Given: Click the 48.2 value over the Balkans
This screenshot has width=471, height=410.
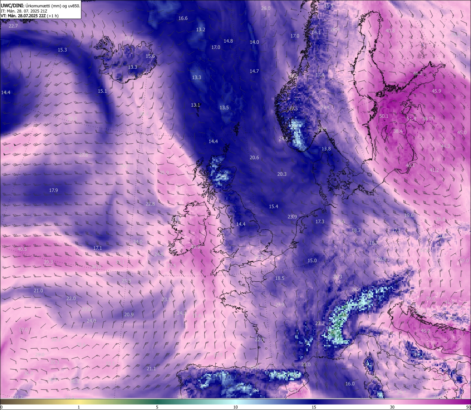Looking at the screenshot, I should click(x=425, y=331).
